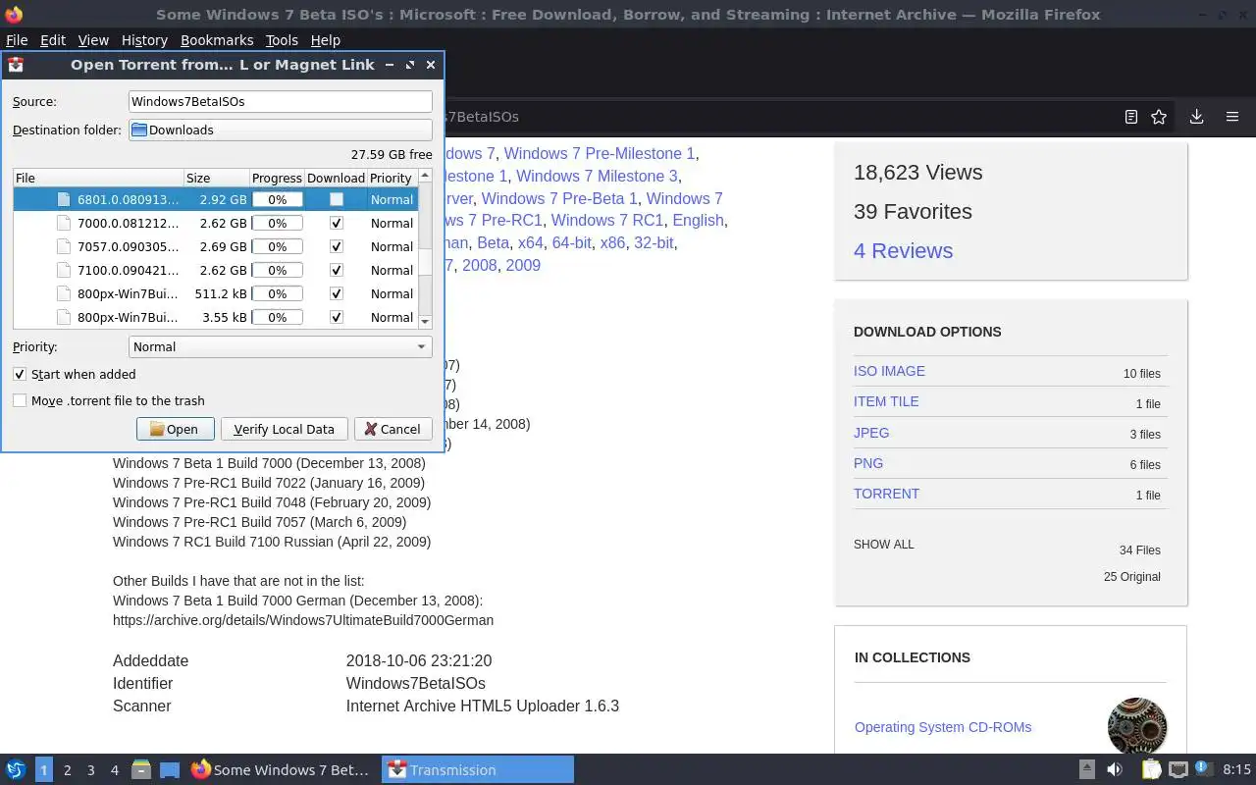
Task: Click the Source field containing Windows7BetaISOs
Action: 281,101
